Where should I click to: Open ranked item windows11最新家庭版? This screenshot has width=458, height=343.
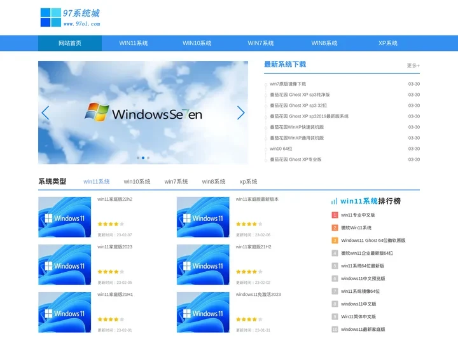(x=363, y=329)
